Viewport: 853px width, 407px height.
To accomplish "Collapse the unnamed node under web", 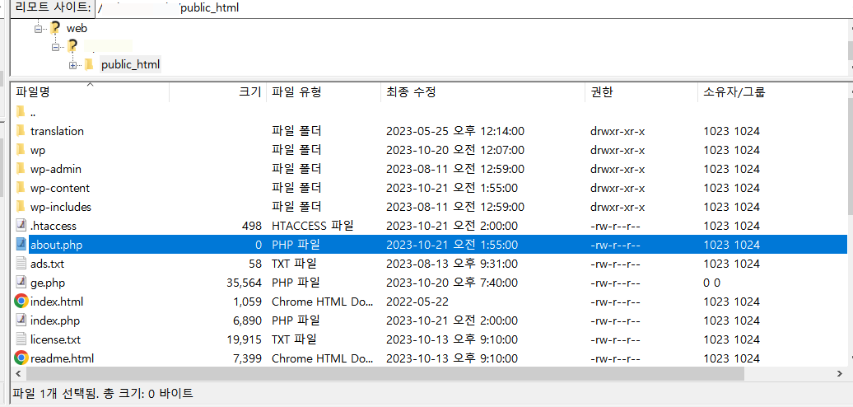I will pos(55,47).
